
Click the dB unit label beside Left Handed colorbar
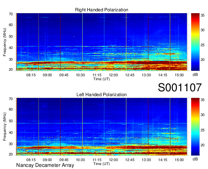point(195,159)
